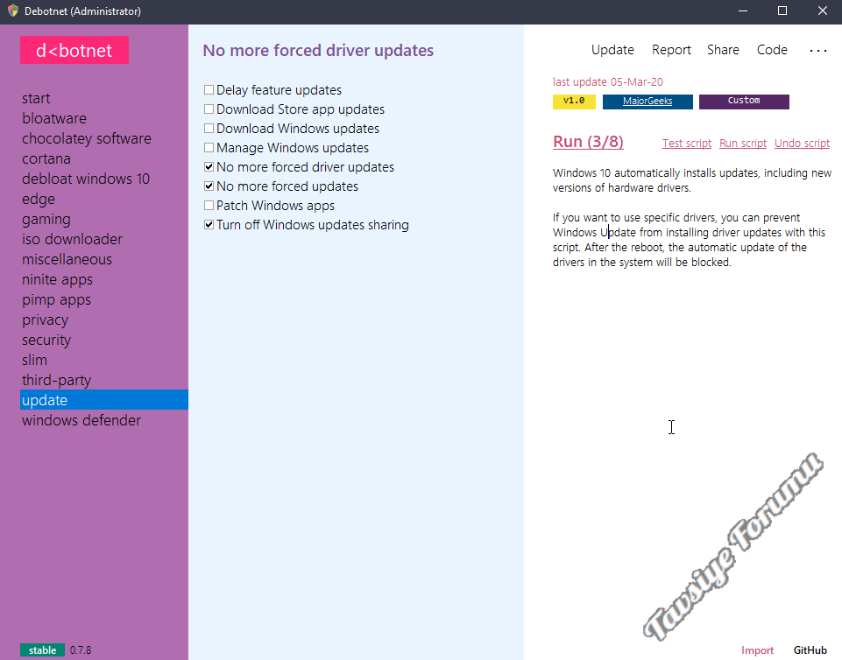Viewport: 842px width, 660px height.
Task: Click the Debotnet shield icon in title bar
Action: (x=13, y=11)
